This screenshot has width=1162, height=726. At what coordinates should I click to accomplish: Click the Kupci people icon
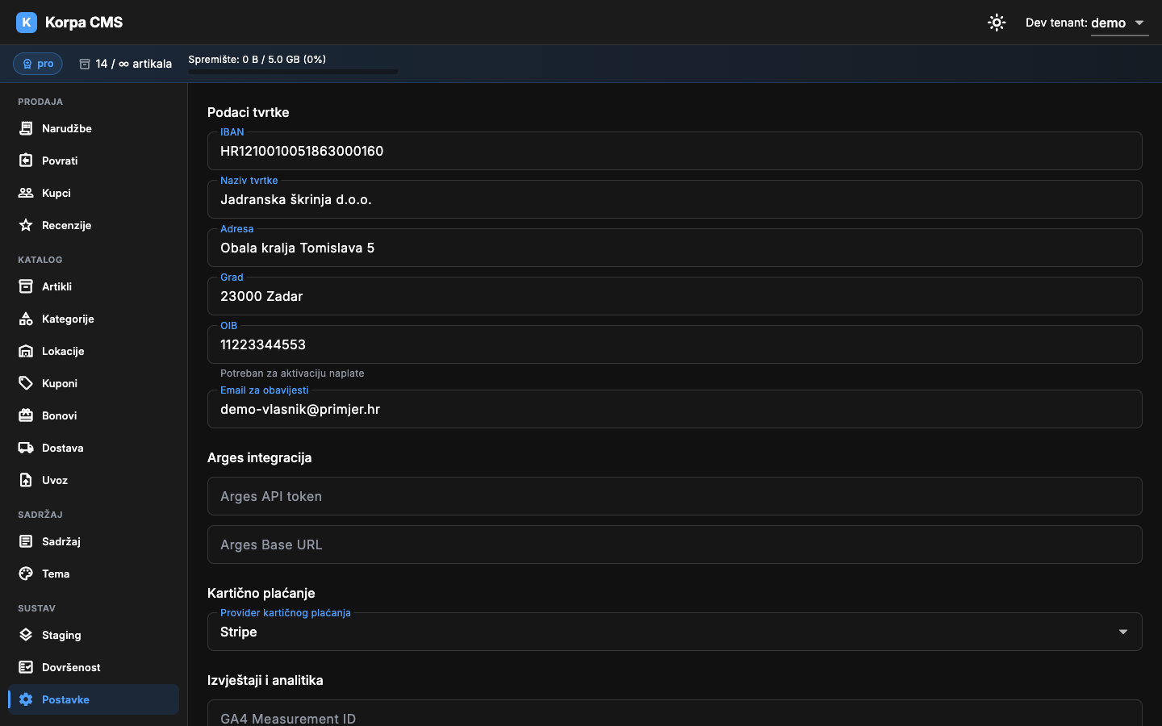pyautogui.click(x=26, y=193)
